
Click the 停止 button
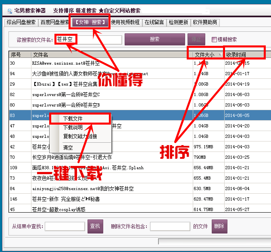196,39
